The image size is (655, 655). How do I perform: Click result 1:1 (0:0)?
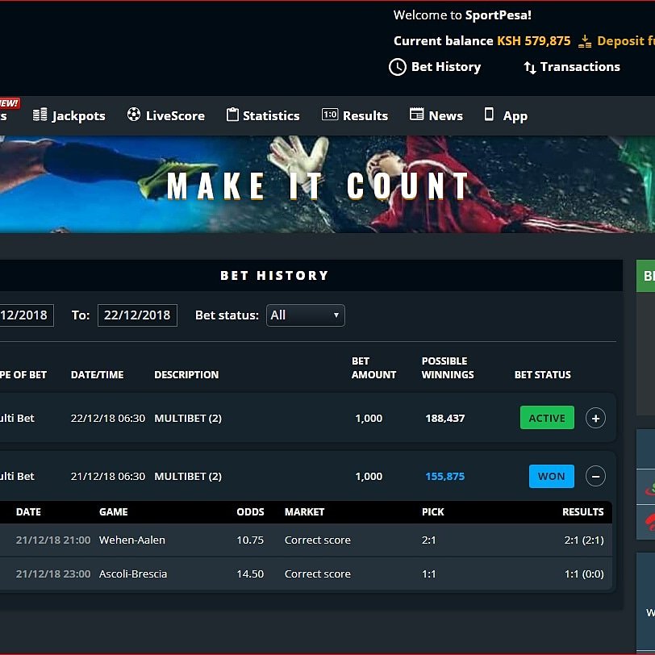[x=584, y=574]
